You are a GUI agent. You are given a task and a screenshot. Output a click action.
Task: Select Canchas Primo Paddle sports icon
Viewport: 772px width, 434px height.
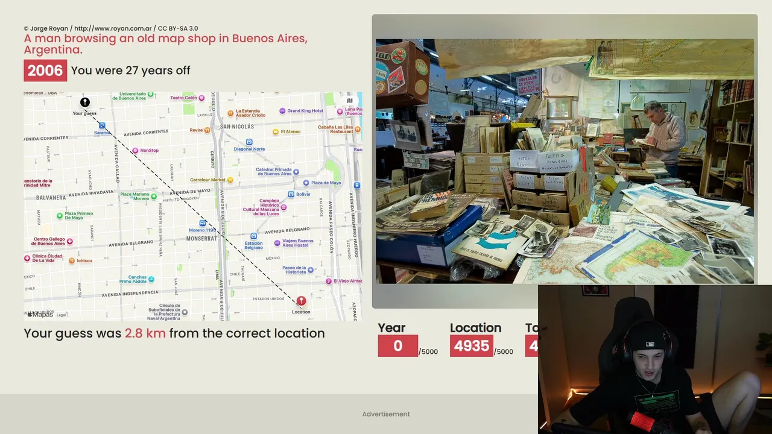pos(151,279)
